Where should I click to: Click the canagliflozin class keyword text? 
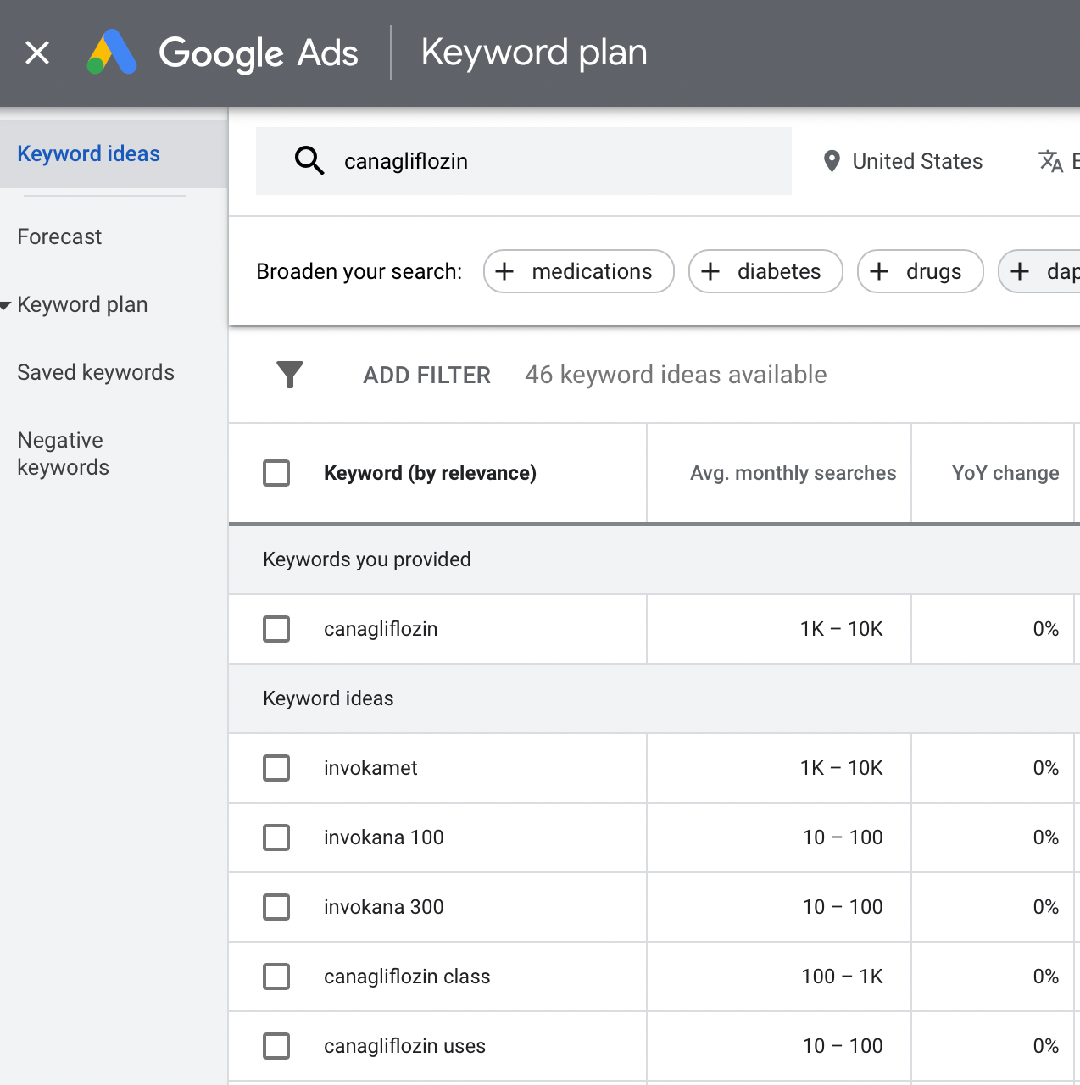click(407, 976)
